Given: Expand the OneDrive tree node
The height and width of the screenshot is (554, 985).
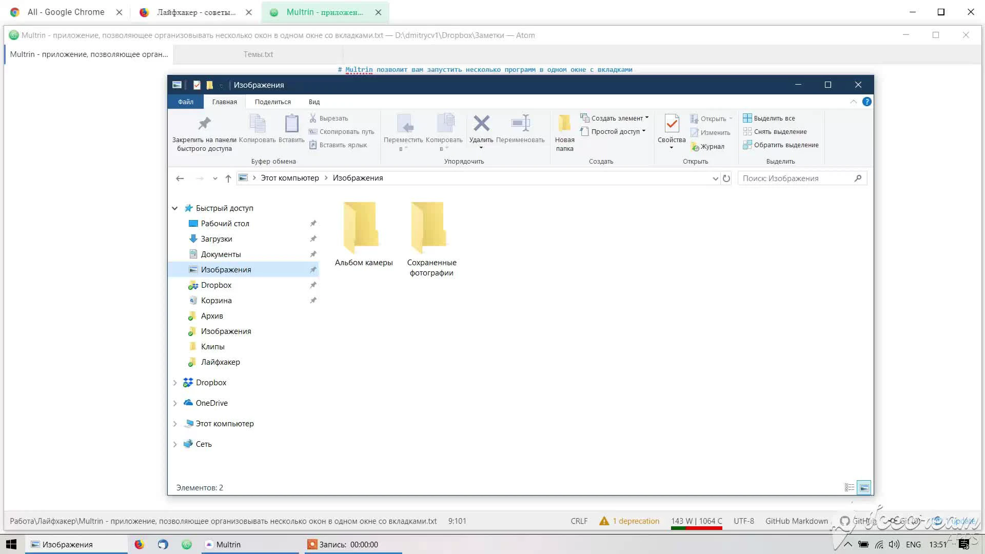Looking at the screenshot, I should tap(174, 403).
